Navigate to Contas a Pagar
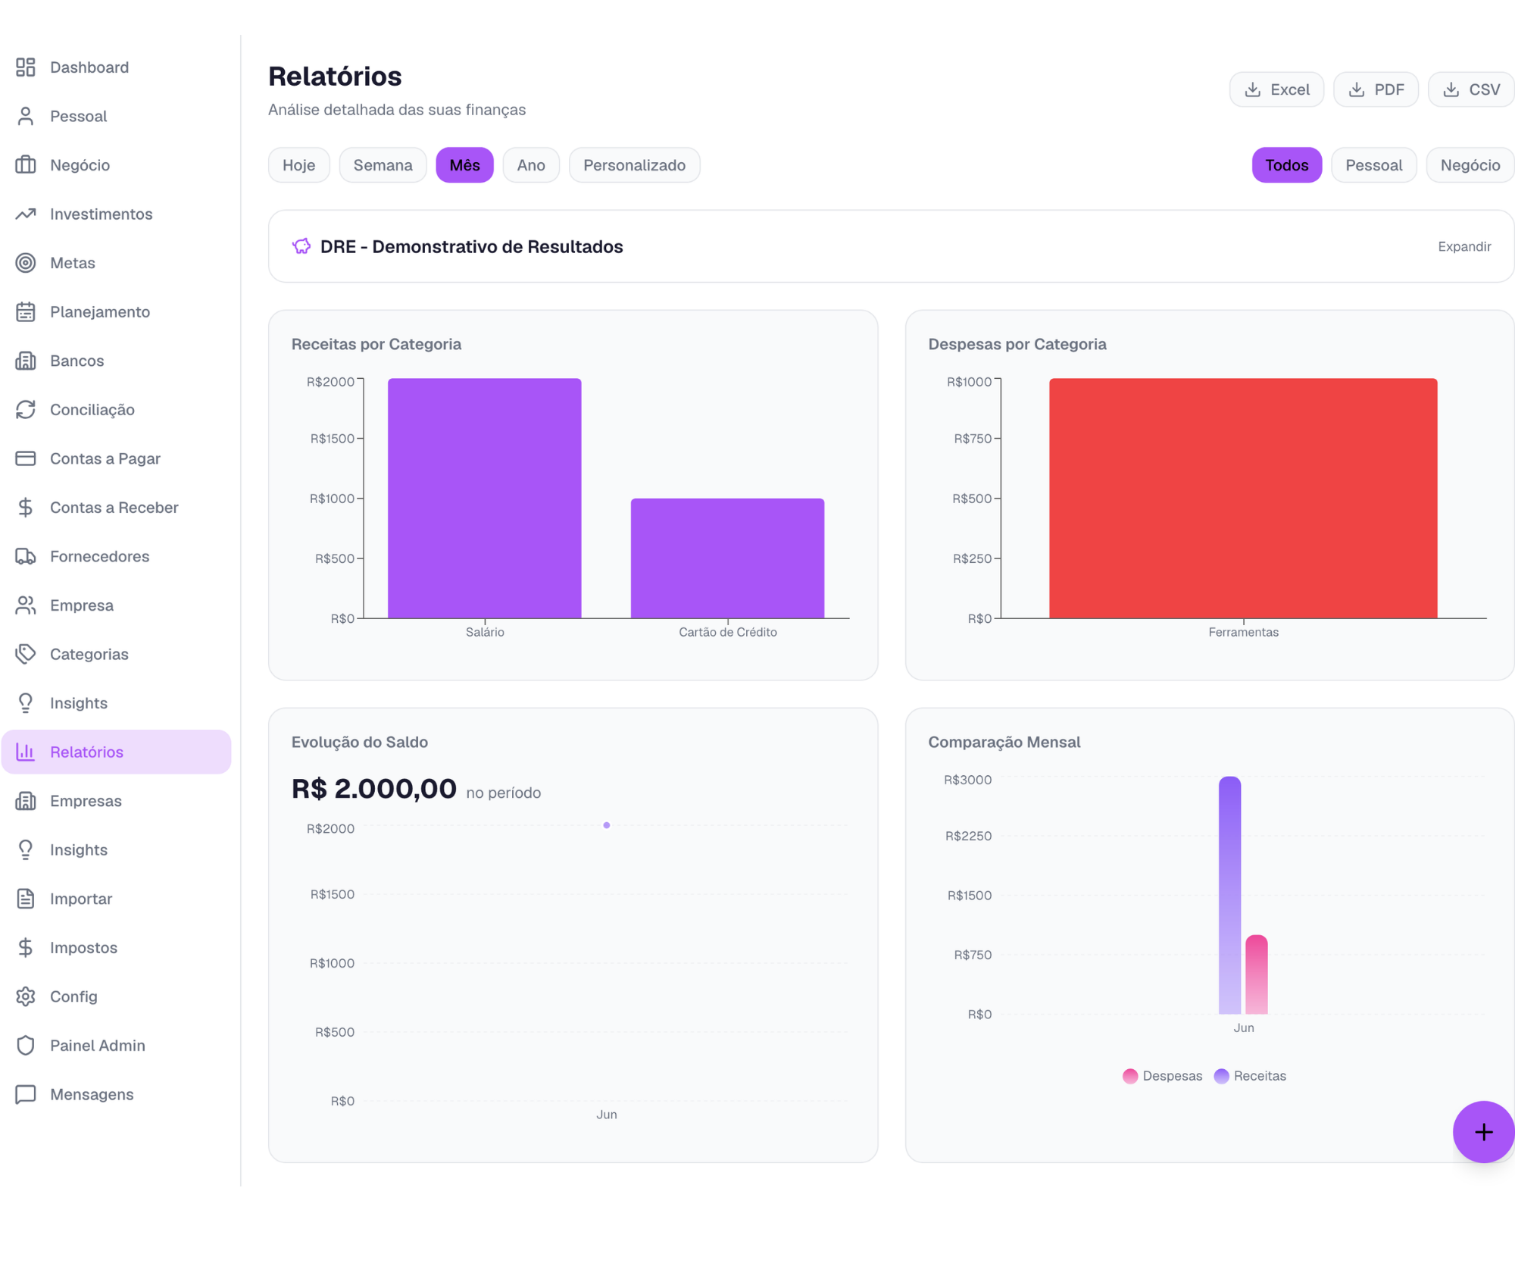1515x1273 pixels. [116, 458]
